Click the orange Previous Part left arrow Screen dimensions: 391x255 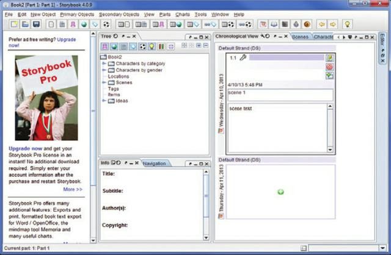tap(322, 24)
